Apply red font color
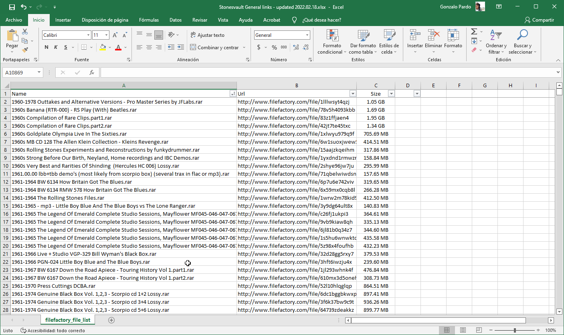 [x=118, y=47]
